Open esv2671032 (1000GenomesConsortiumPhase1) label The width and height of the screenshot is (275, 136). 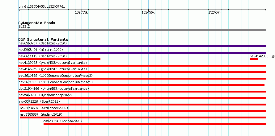coord(56,82)
